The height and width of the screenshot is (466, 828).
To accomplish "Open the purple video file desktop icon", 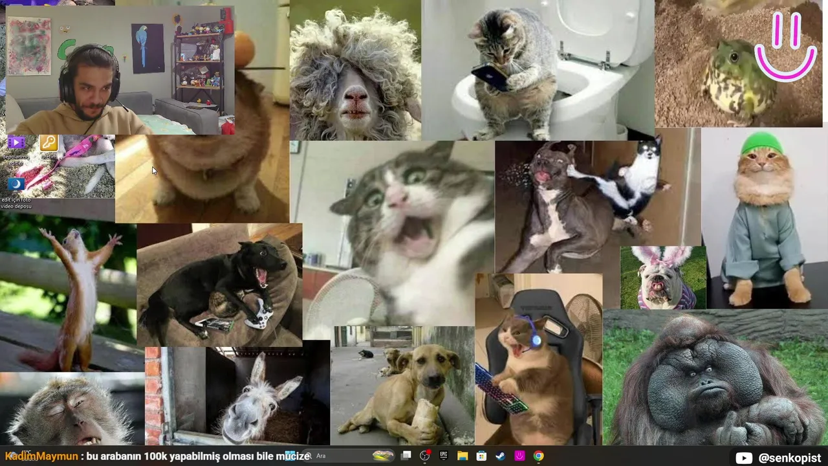I will [x=16, y=143].
